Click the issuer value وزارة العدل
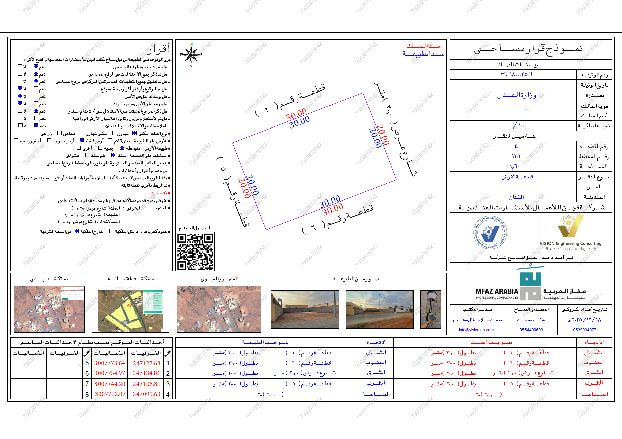The width and height of the screenshot is (622, 439). pyautogui.click(x=517, y=95)
